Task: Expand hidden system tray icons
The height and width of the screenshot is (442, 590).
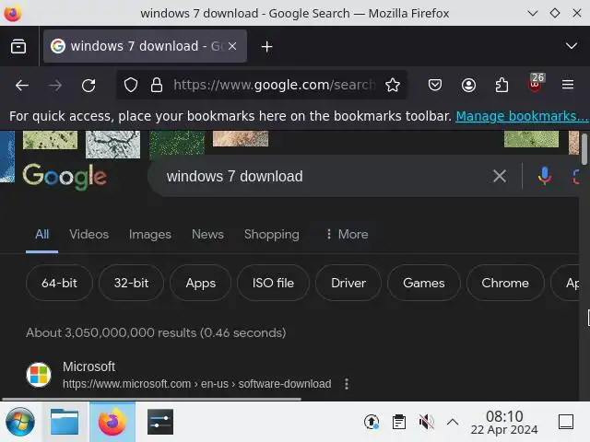Action: [453, 422]
